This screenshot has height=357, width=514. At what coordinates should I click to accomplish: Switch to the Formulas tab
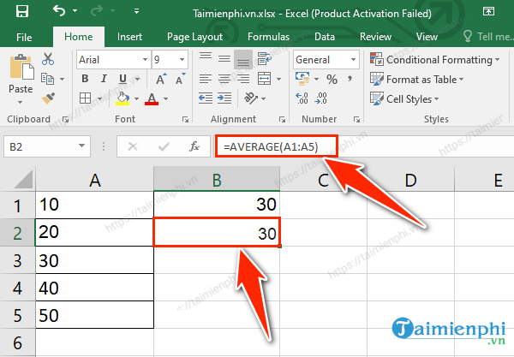[268, 37]
